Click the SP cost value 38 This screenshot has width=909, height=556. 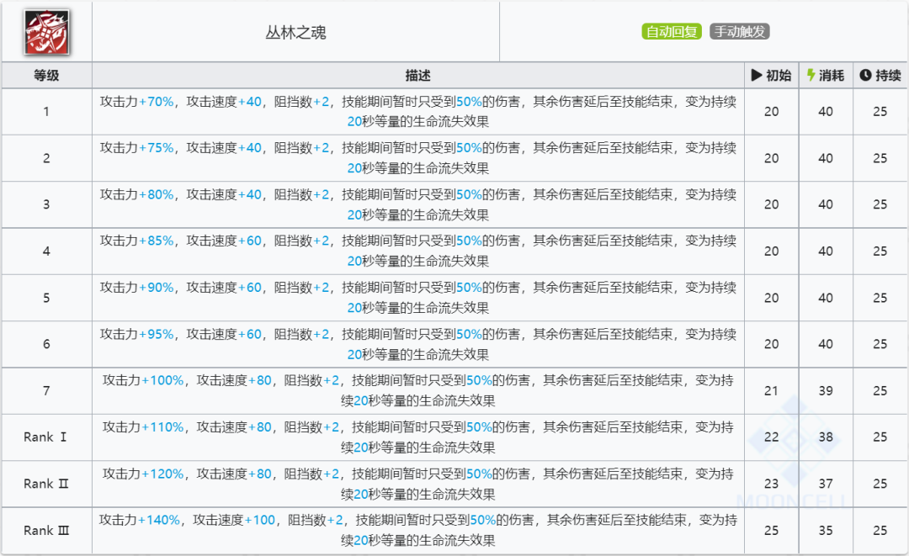[x=825, y=437]
